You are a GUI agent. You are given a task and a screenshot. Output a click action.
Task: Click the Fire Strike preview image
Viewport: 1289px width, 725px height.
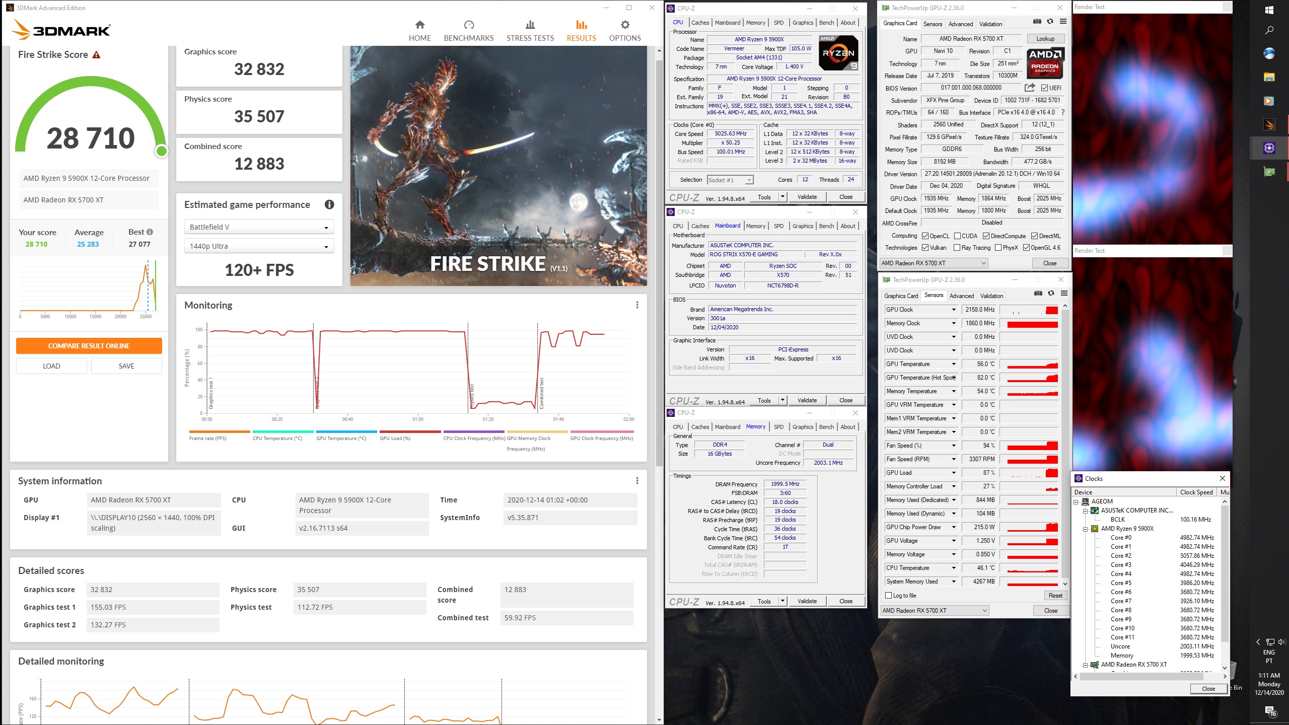(x=498, y=166)
